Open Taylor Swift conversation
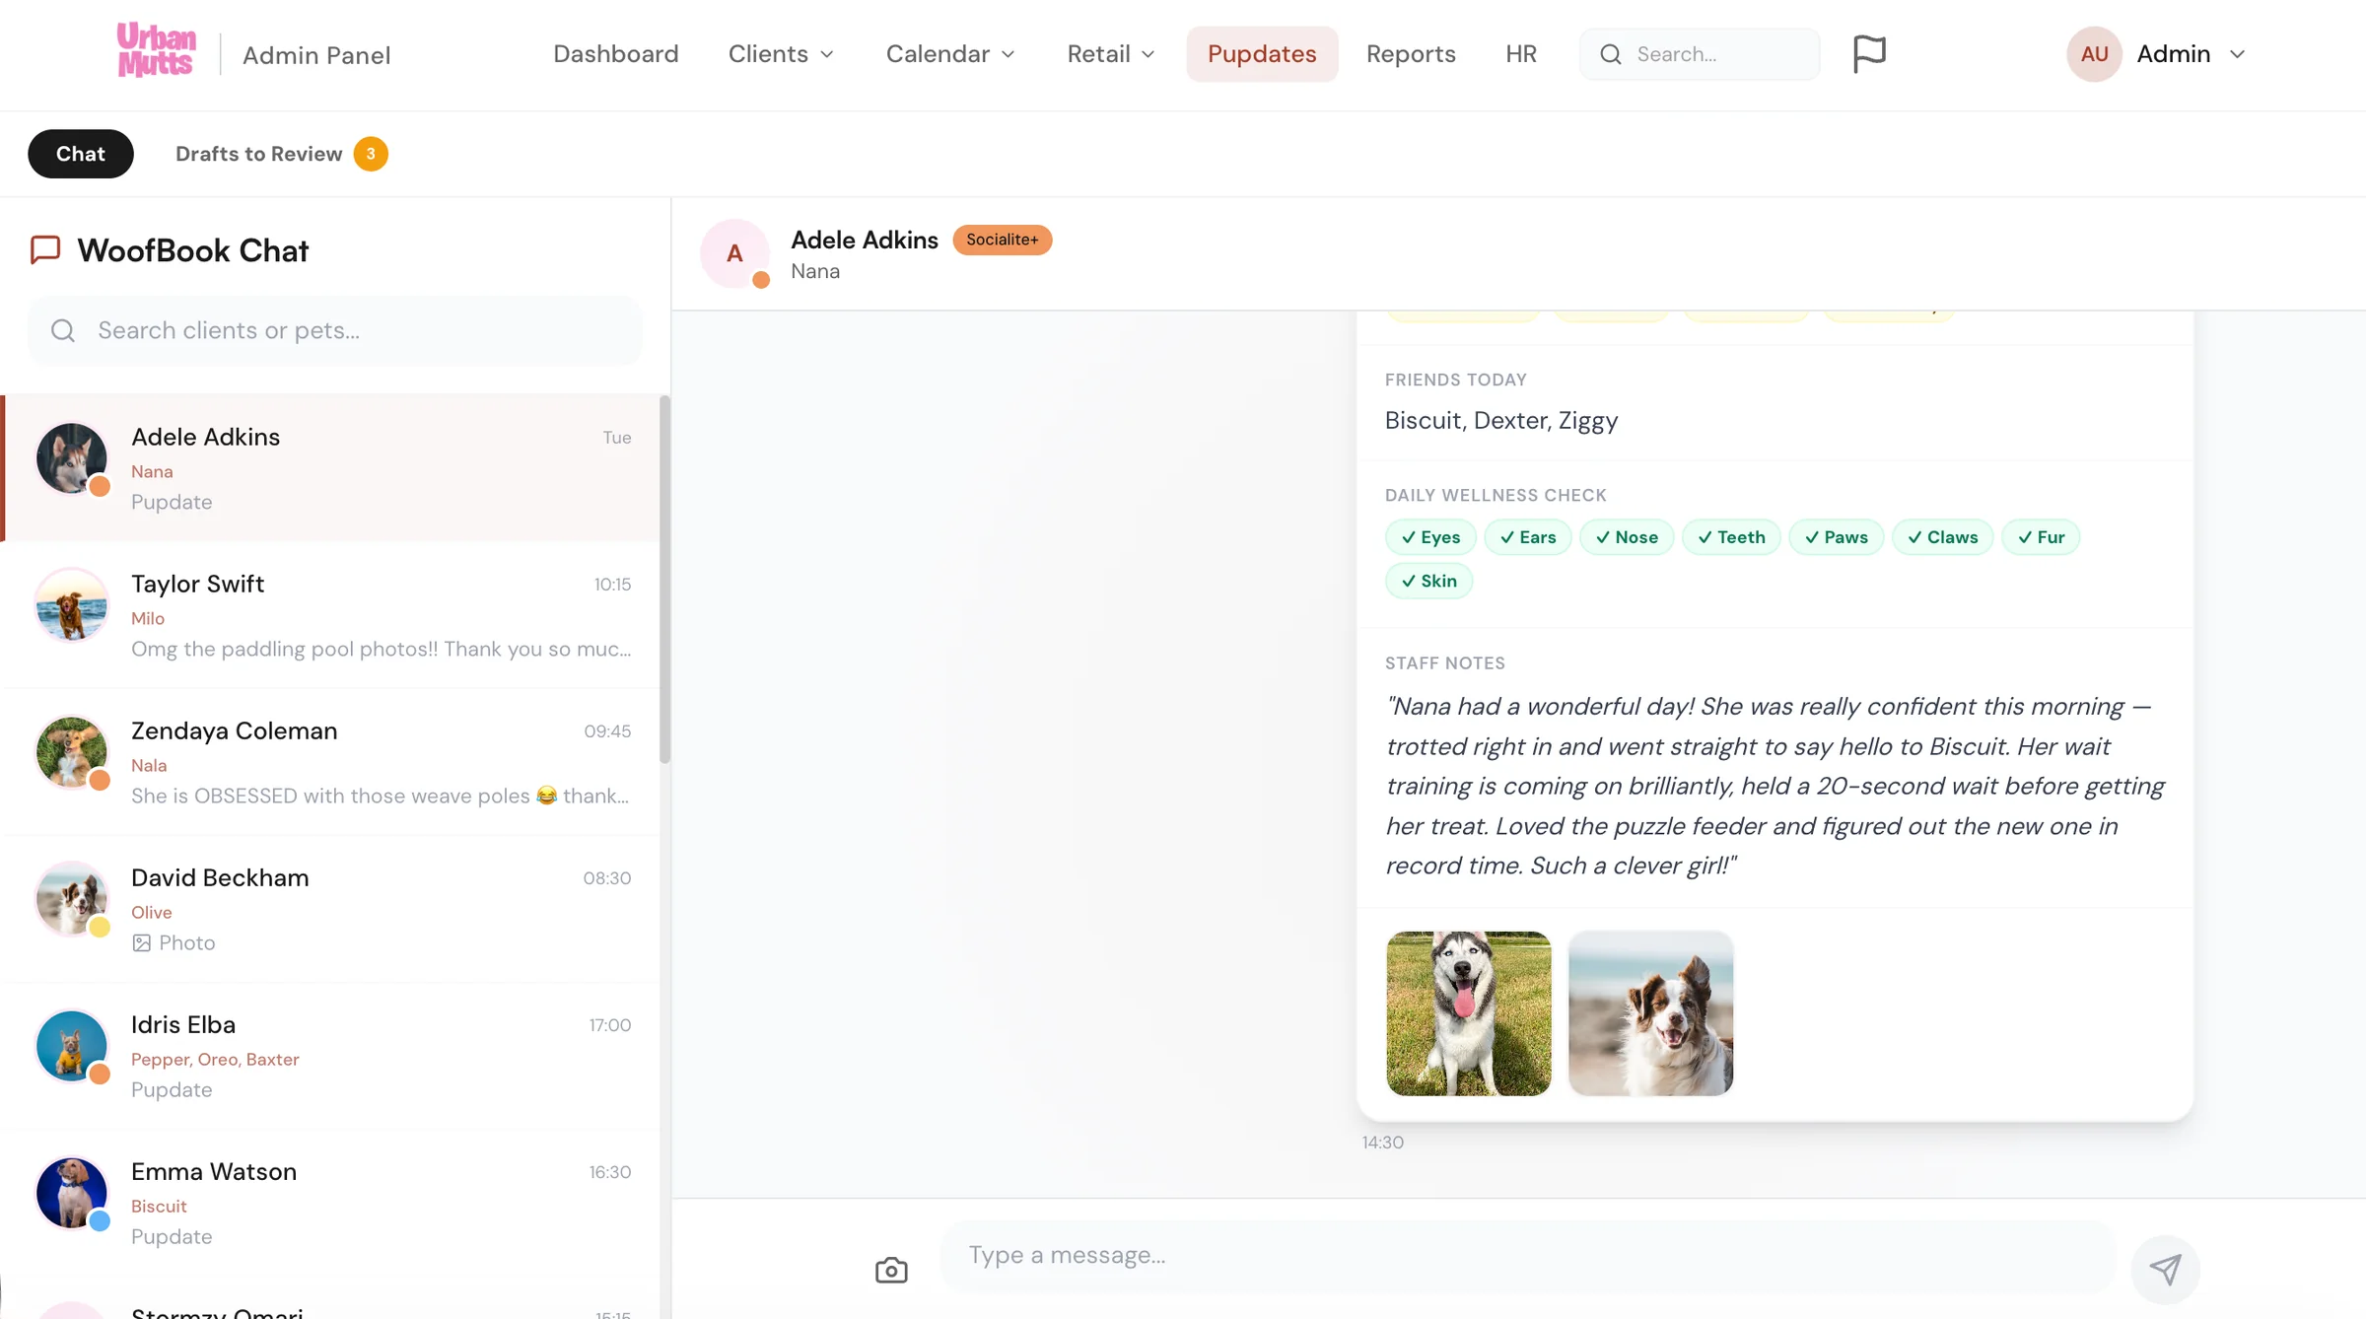The height and width of the screenshot is (1319, 2366). pyautogui.click(x=331, y=615)
